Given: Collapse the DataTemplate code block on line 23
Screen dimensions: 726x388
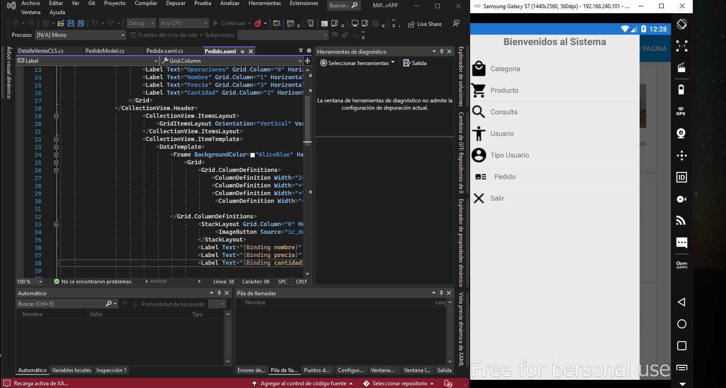Looking at the screenshot, I should [x=56, y=147].
